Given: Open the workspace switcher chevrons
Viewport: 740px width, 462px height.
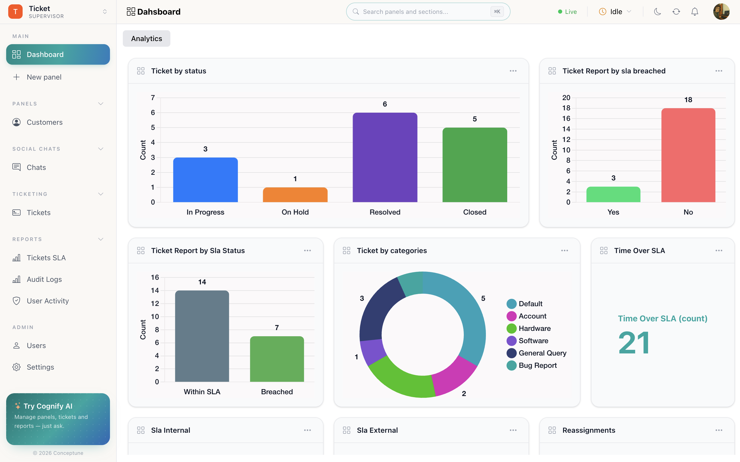Looking at the screenshot, I should coord(105,12).
